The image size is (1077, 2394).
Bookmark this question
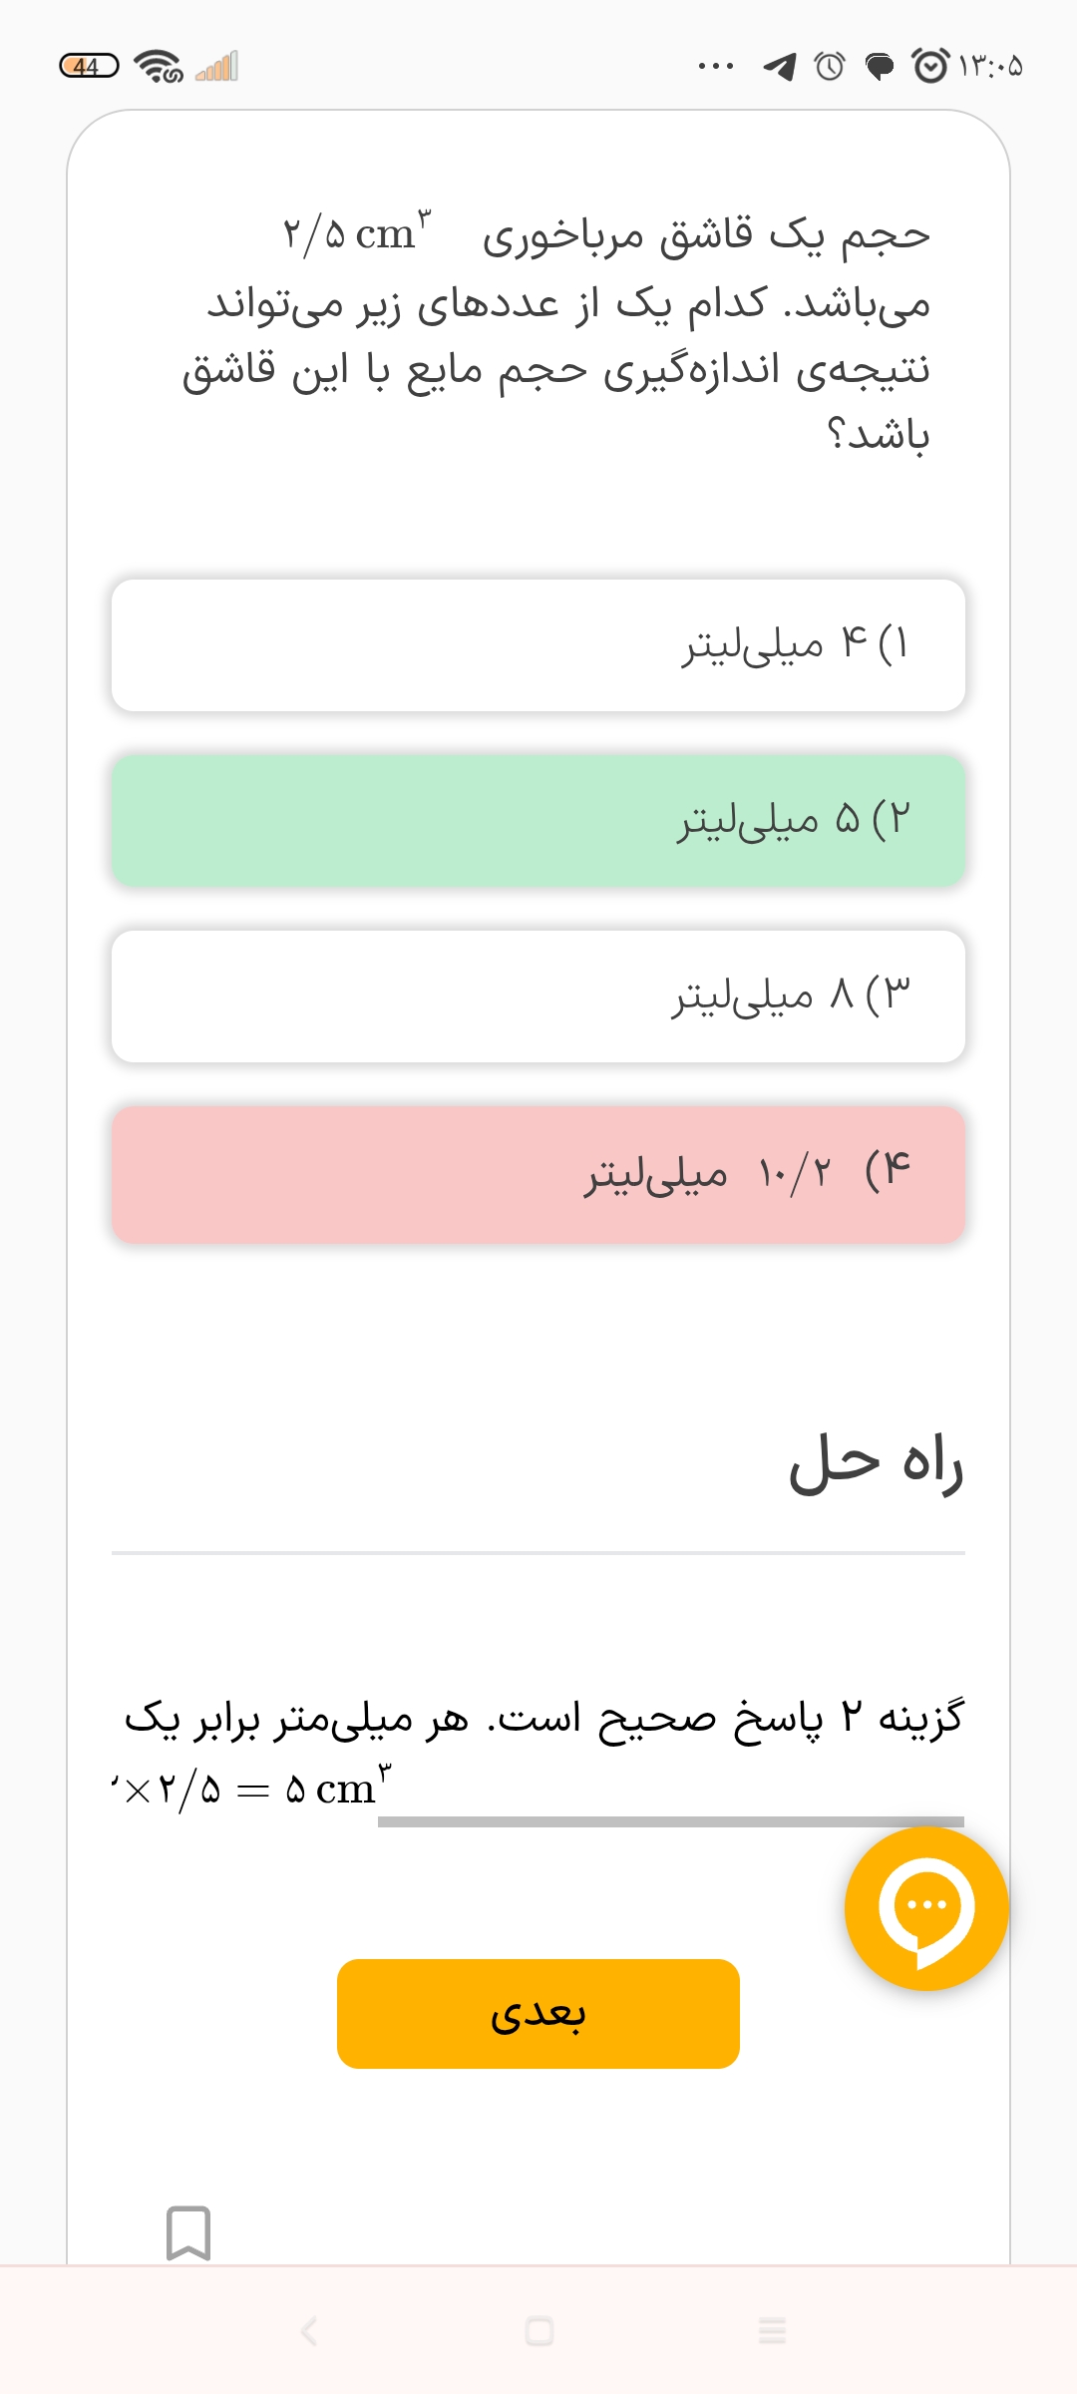(188, 2232)
